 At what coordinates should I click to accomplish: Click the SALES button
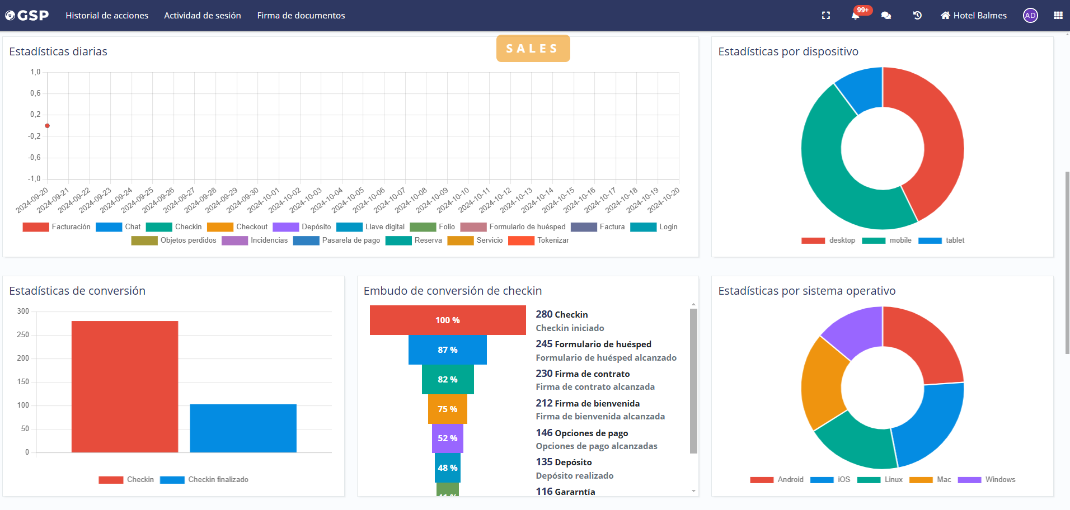pos(533,49)
